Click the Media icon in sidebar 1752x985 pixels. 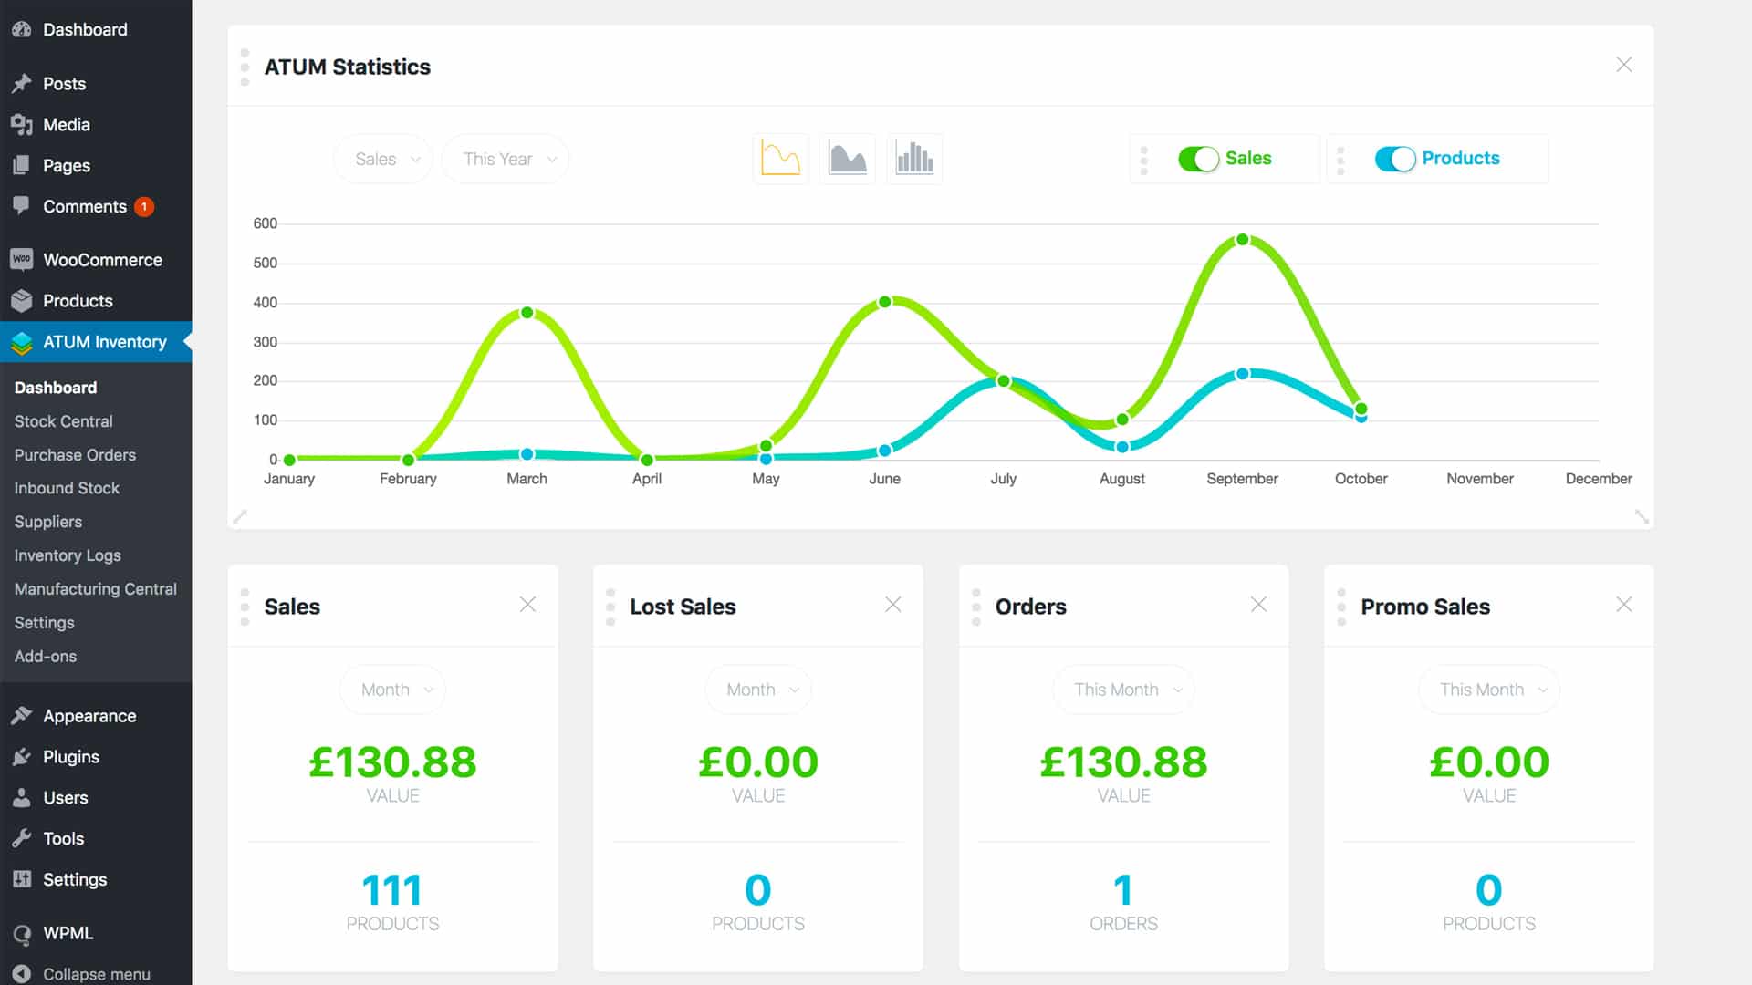22,125
